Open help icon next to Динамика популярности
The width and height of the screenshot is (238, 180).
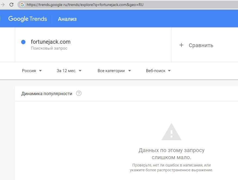(x=79, y=94)
